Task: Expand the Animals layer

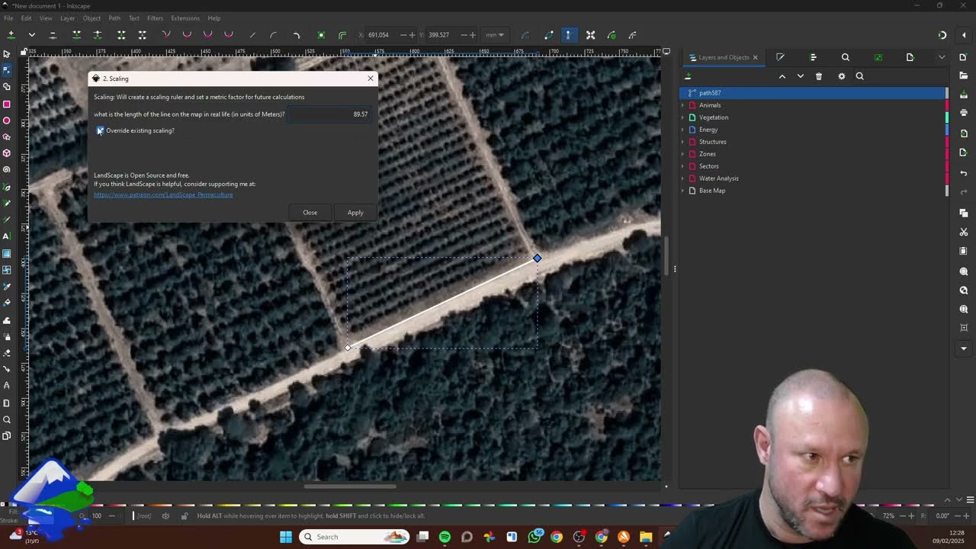Action: (683, 105)
